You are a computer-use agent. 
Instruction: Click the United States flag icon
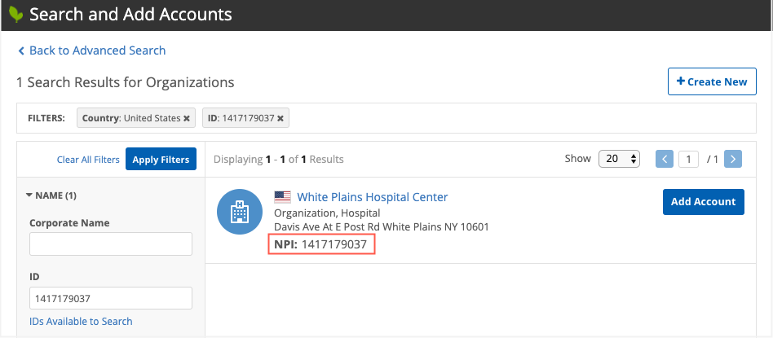[282, 197]
